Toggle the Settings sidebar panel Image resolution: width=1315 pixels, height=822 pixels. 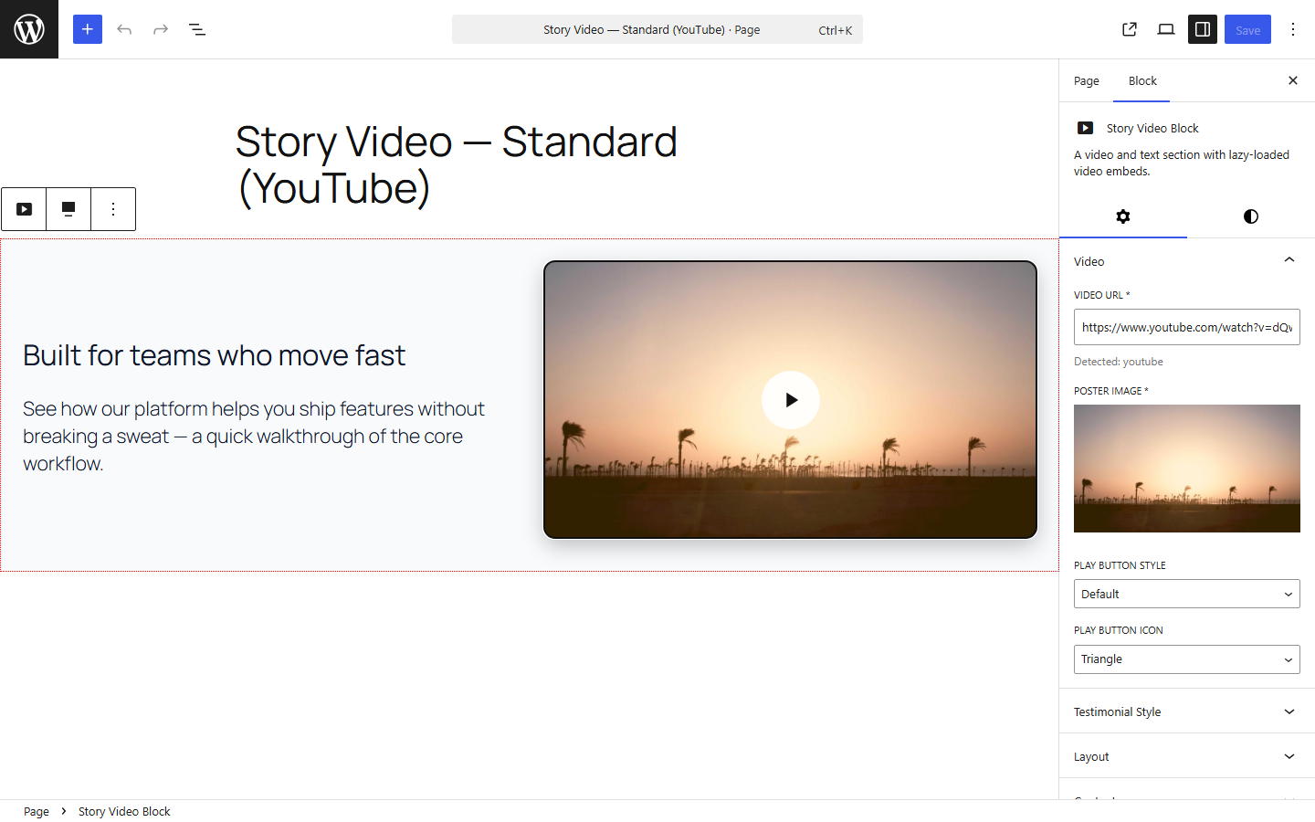click(1203, 29)
